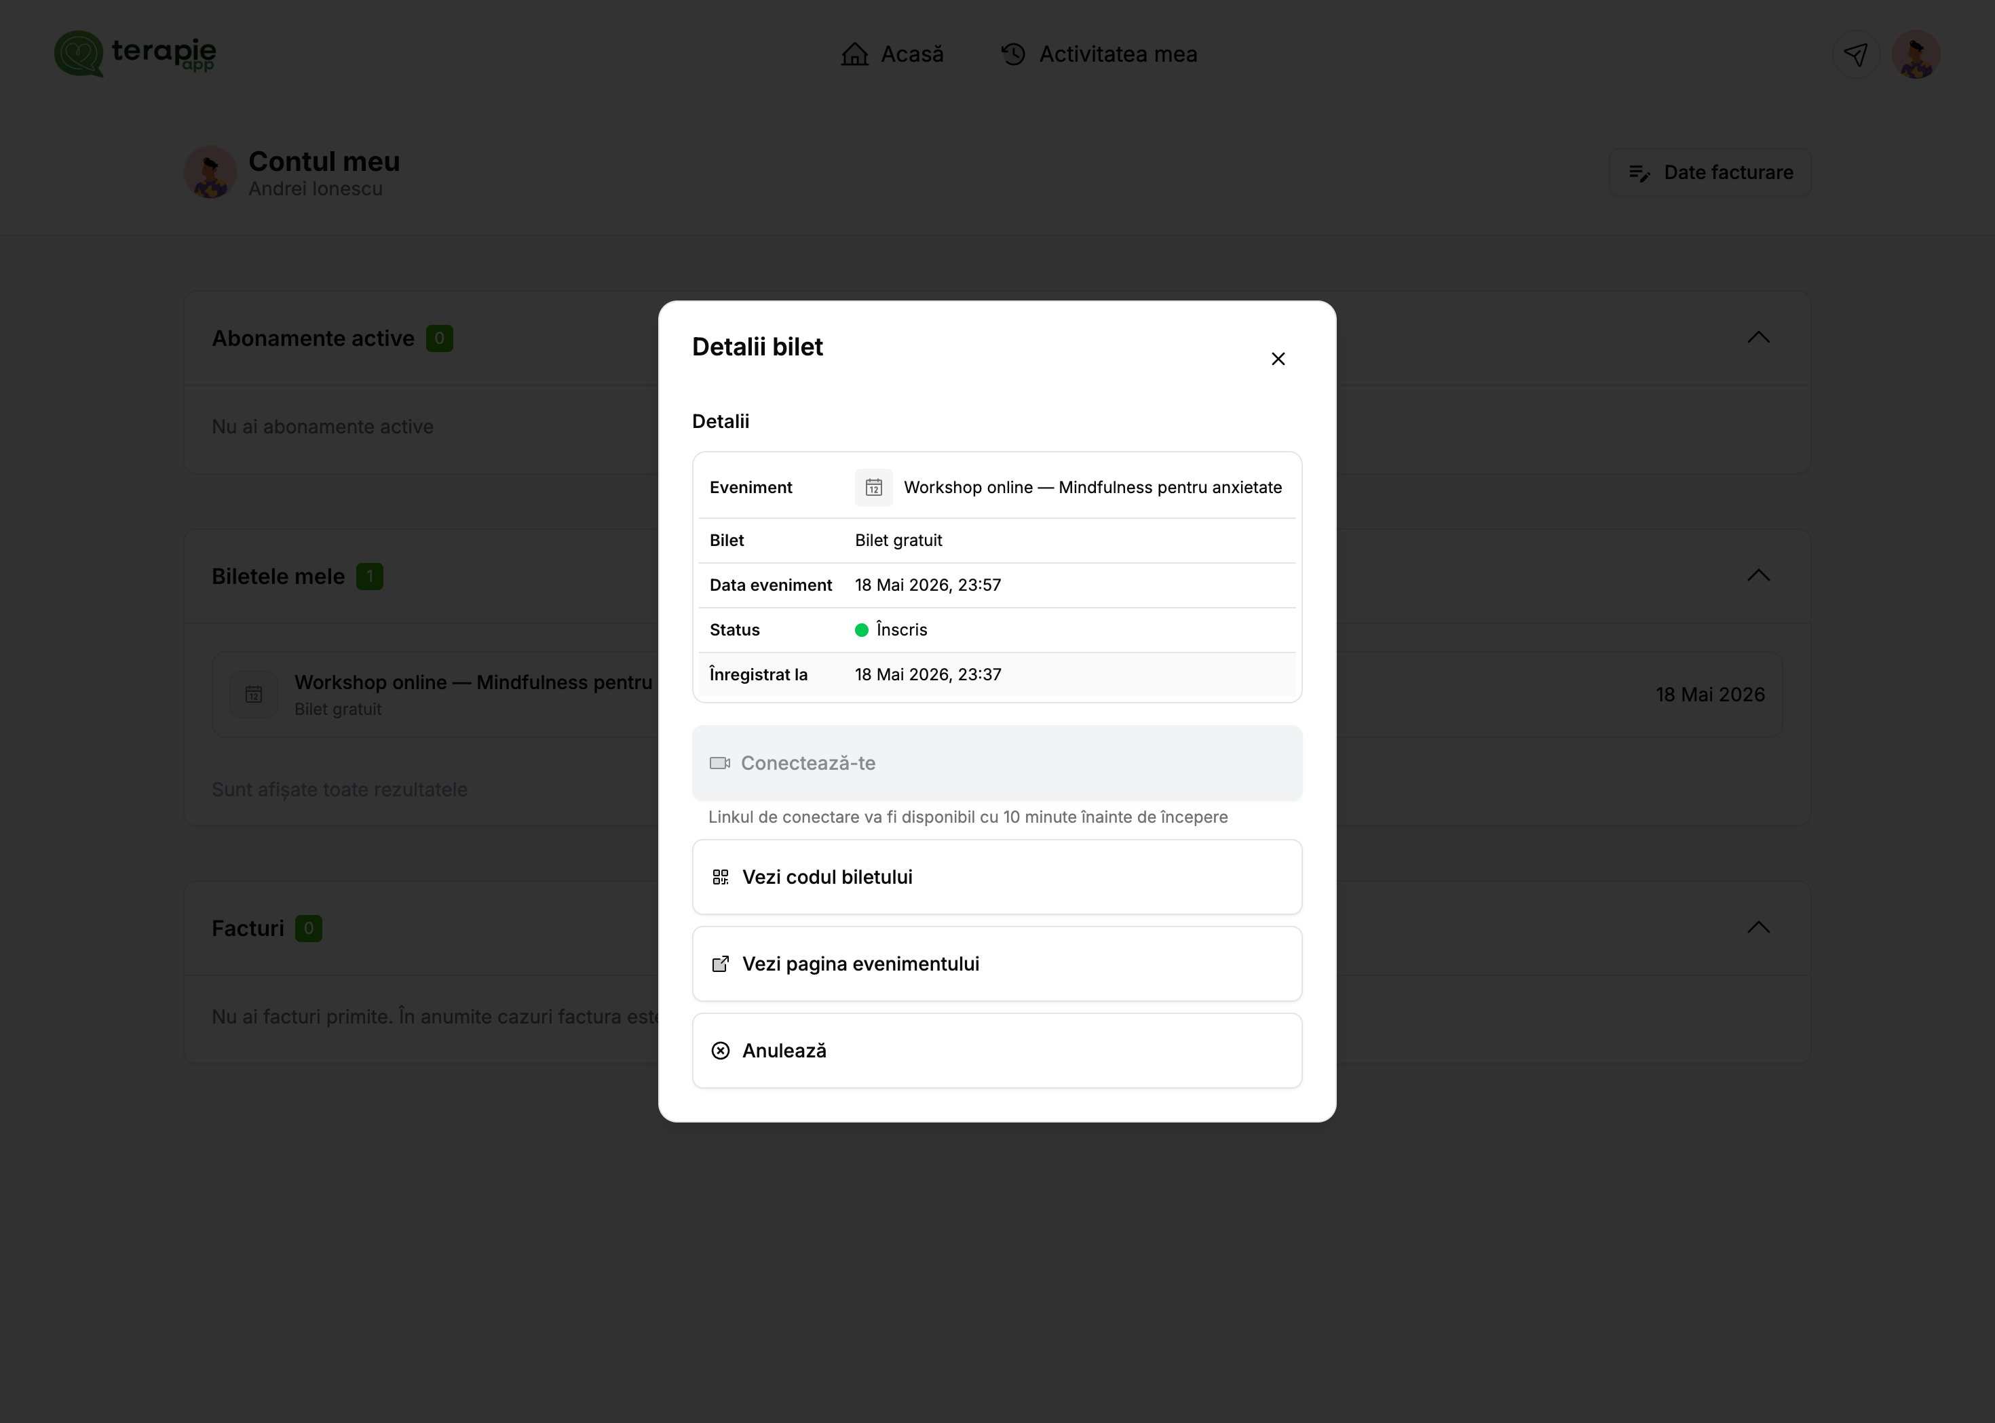
Task: Open the paper plane messages icon
Action: coord(1855,54)
